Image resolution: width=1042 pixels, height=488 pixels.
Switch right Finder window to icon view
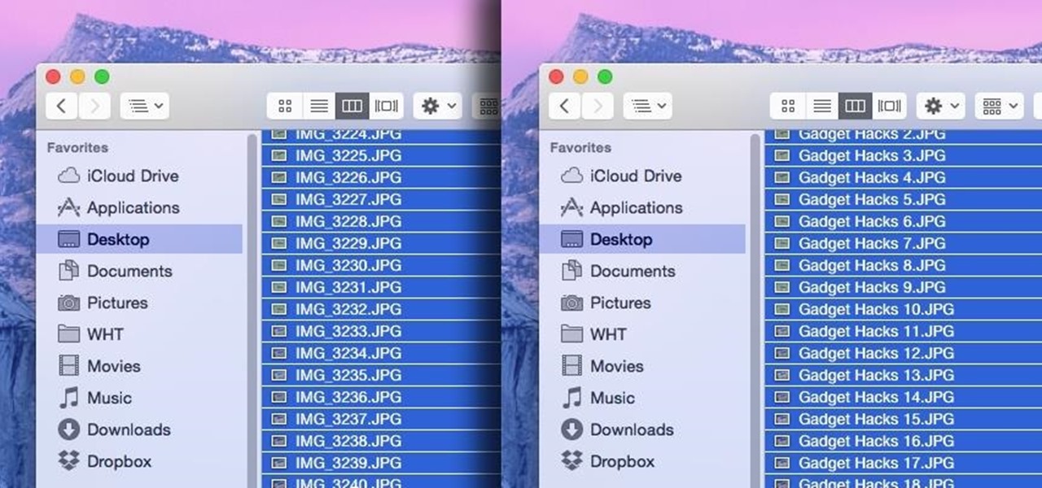tap(788, 106)
